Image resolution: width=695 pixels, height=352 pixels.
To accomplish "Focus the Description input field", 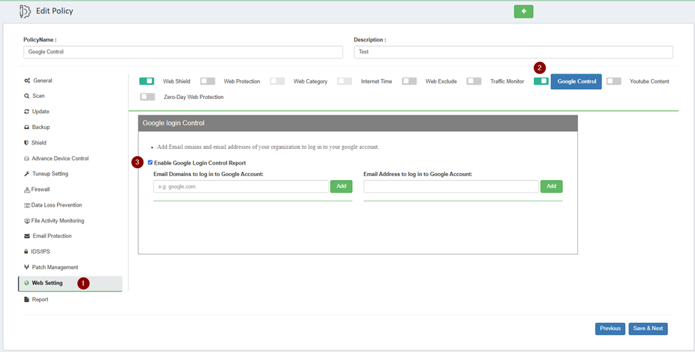I will click(513, 52).
